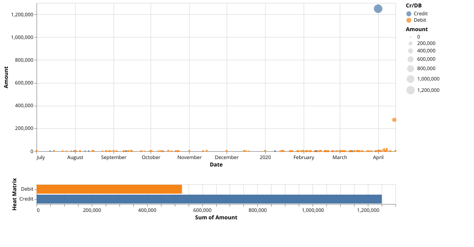Click the Cr/DB legend title
The height and width of the screenshot is (247, 474).
pos(410,5)
